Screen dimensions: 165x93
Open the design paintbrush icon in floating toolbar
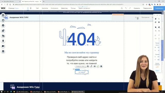91,66
